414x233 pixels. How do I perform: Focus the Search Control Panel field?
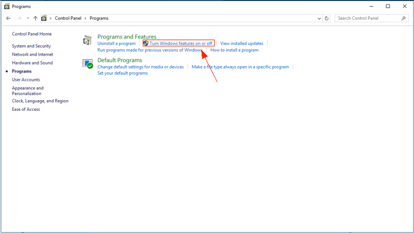[x=367, y=18]
